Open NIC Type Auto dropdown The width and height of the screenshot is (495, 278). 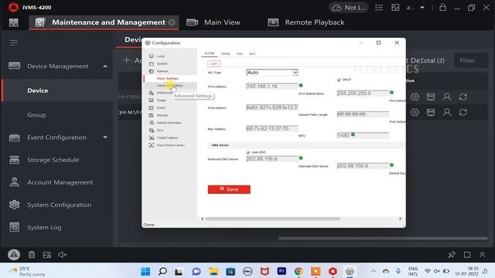[x=271, y=73]
